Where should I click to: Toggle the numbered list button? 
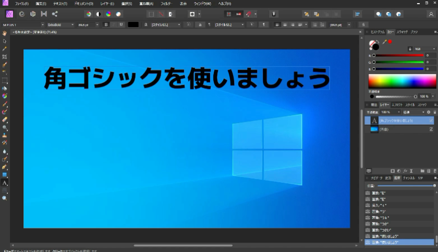tap(322, 24)
